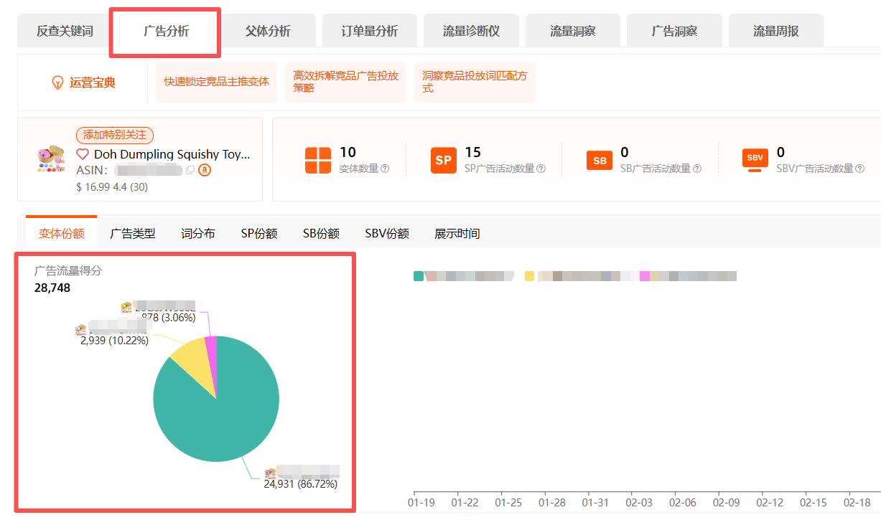Click the help icon next to SP广告活动数量
Image resolution: width=881 pixels, height=525 pixels.
coord(541,169)
